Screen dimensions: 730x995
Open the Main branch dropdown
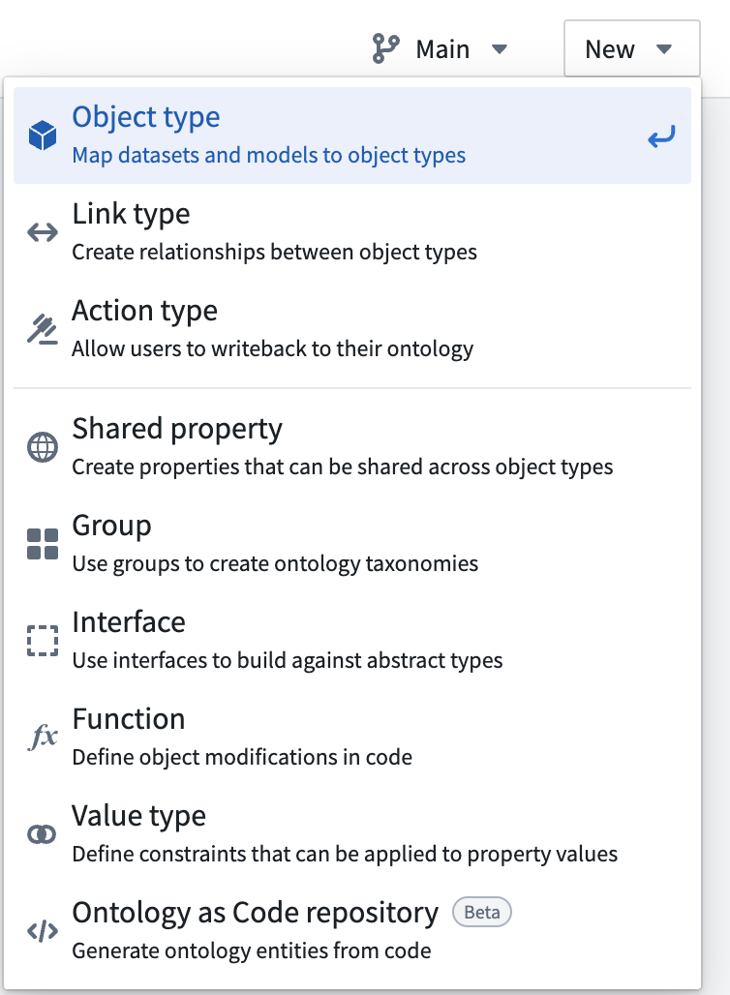[x=440, y=48]
